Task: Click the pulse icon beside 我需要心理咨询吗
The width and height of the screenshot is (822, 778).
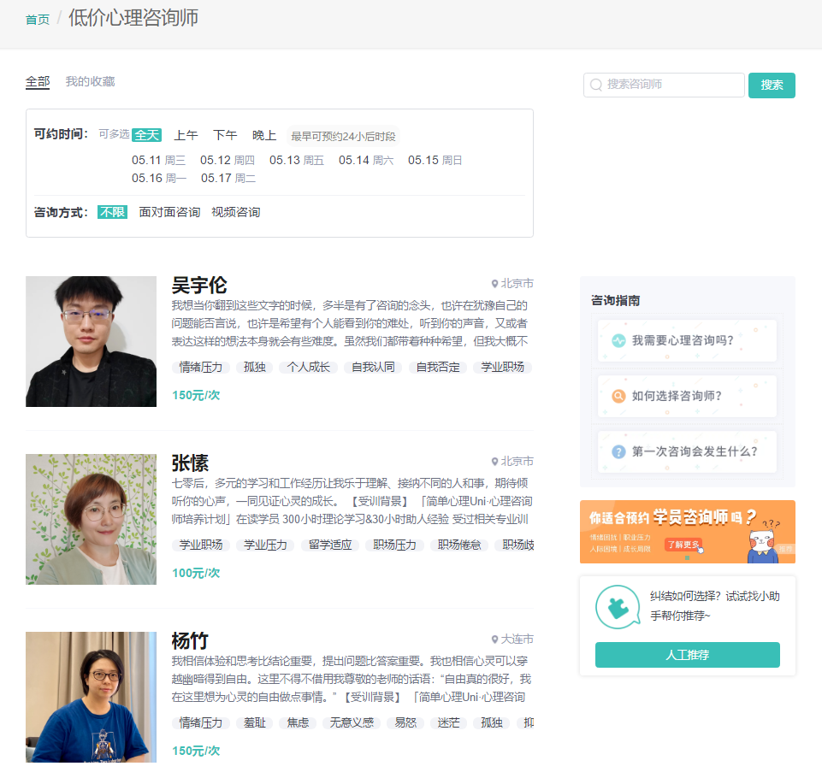Action: click(x=618, y=340)
